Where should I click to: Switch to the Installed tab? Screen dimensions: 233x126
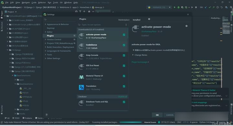(x=137, y=20)
